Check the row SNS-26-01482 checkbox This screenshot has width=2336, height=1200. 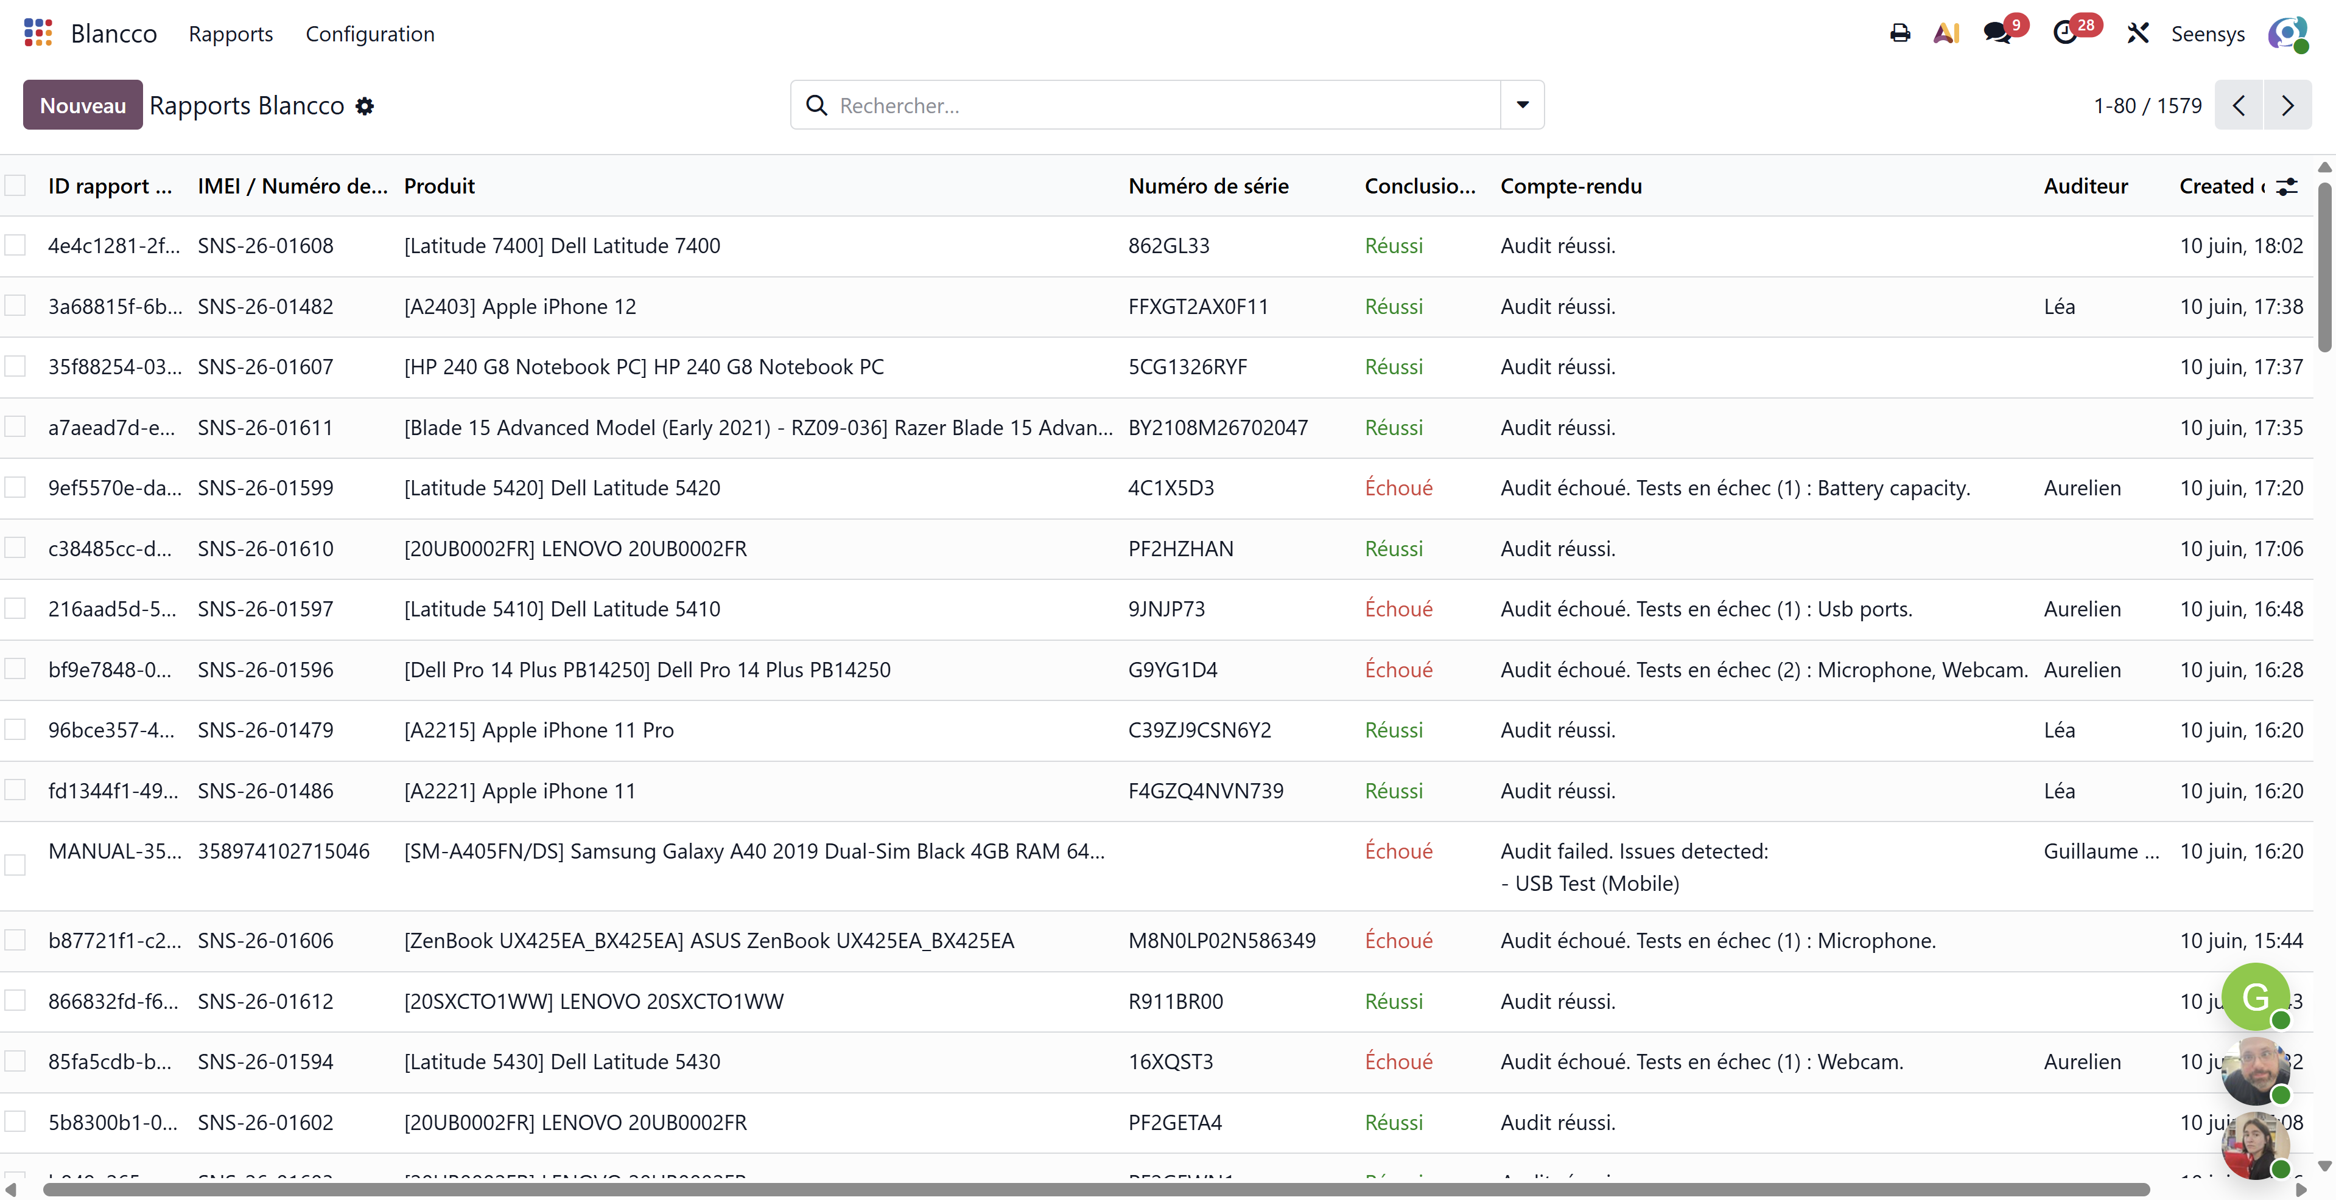click(x=15, y=306)
